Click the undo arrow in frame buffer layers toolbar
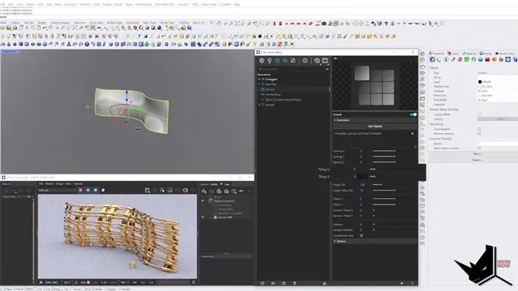Screen dimensions: 518x291 [241, 191]
